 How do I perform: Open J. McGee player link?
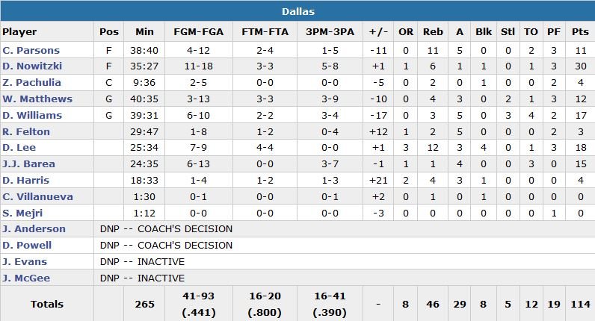pos(26,278)
